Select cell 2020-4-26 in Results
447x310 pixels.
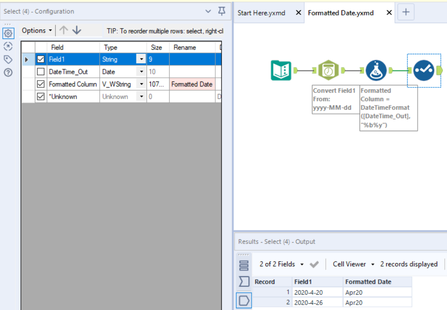[x=318, y=302]
